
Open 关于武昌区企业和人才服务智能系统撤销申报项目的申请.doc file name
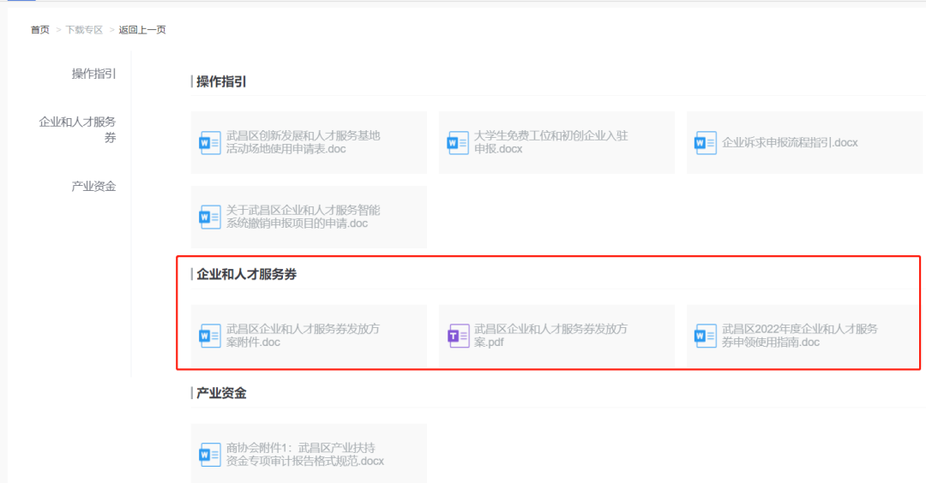[x=303, y=217]
